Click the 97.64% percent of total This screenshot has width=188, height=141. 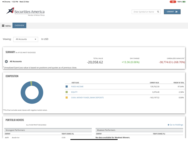tap(181, 86)
